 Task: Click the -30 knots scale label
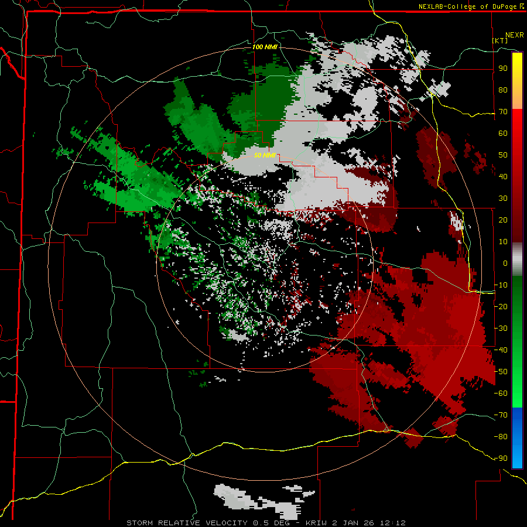501,328
